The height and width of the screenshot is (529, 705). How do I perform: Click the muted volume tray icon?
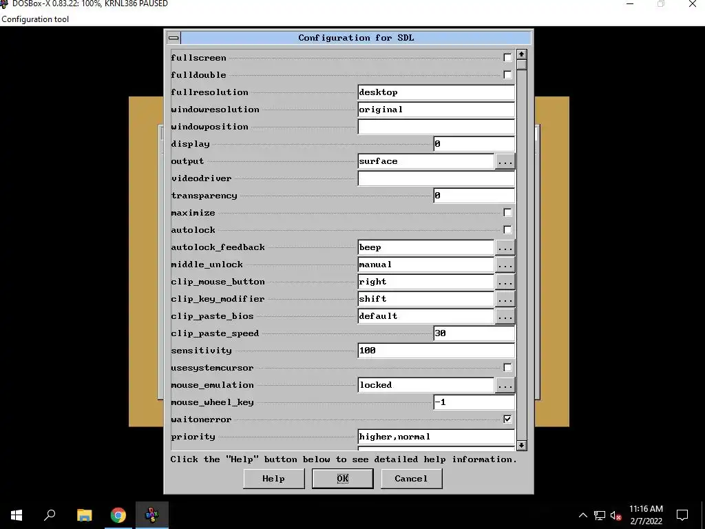click(x=615, y=515)
